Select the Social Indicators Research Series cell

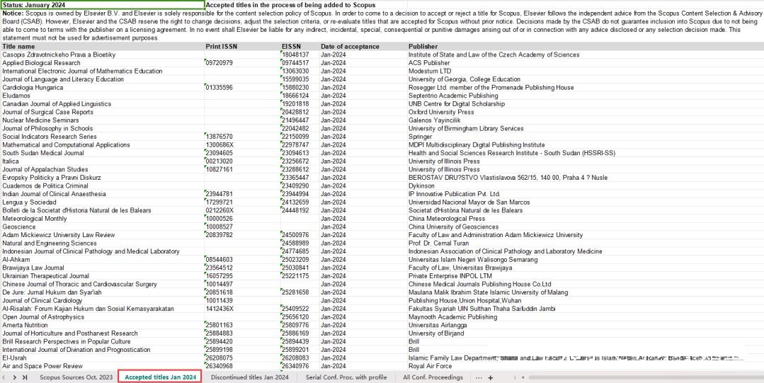(x=50, y=137)
